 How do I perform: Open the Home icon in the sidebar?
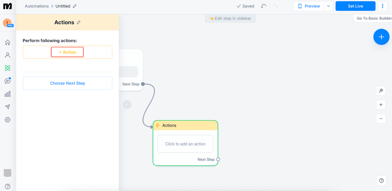[7, 42]
